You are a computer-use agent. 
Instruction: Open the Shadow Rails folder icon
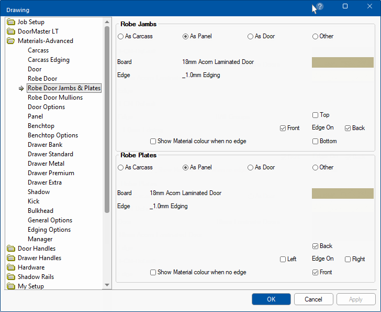(11, 277)
